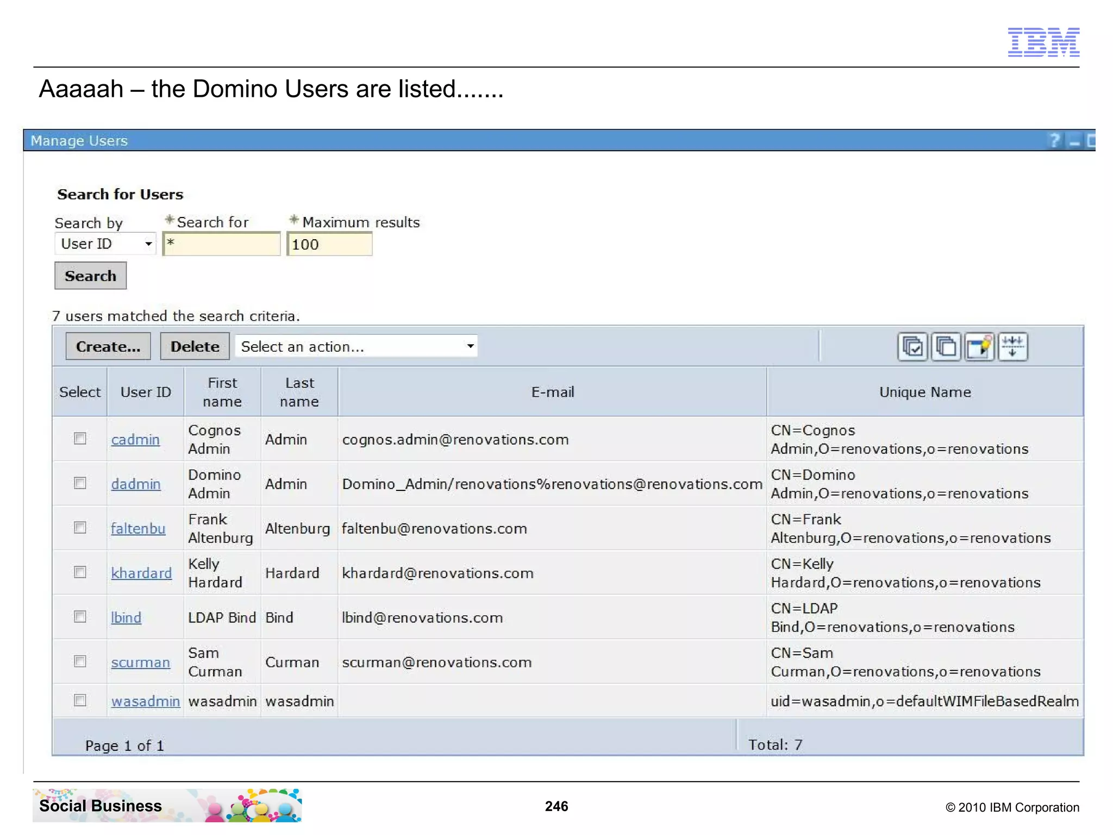Click the Delete button
1113x835 pixels.
click(195, 346)
